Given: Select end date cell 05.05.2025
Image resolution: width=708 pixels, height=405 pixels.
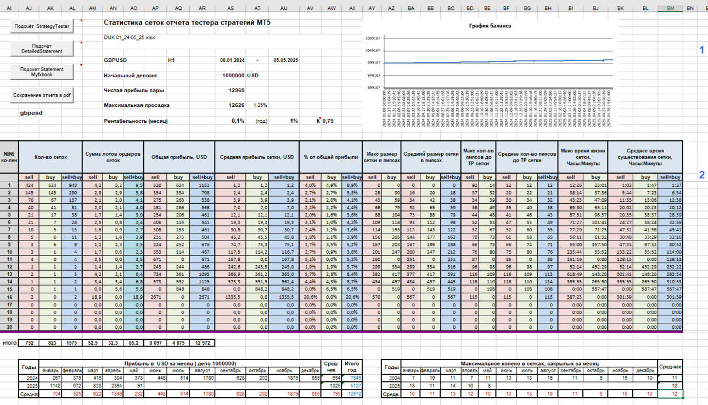Looking at the screenshot, I should (286, 60).
